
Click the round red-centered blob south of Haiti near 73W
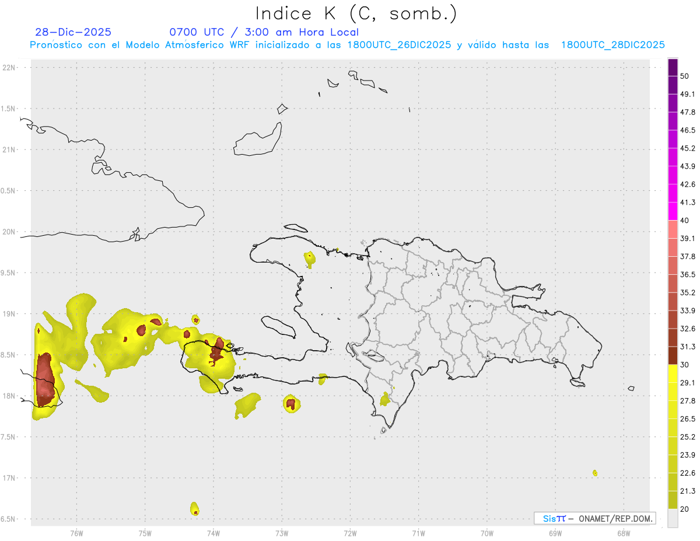tap(291, 403)
